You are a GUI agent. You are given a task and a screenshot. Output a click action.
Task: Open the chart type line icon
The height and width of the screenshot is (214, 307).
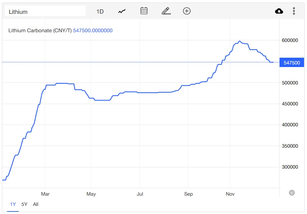point(122,11)
